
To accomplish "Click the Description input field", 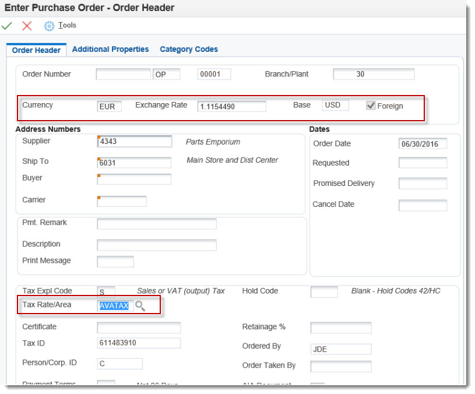I will (x=157, y=245).
